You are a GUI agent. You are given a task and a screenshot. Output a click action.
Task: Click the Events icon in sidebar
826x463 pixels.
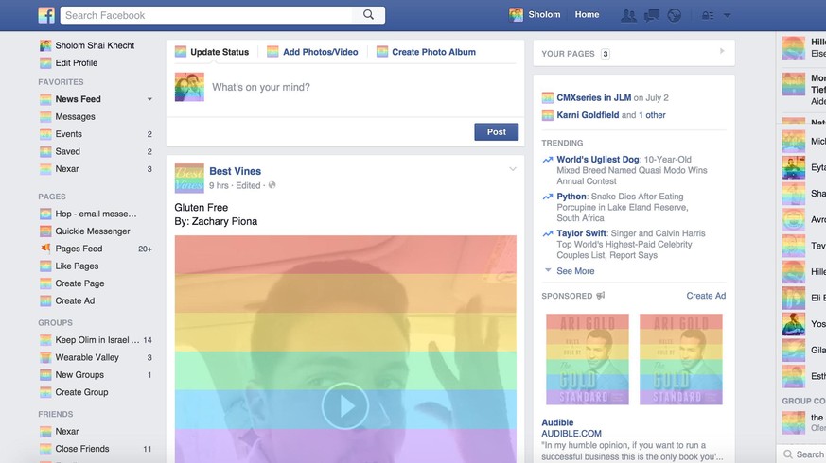tap(45, 134)
